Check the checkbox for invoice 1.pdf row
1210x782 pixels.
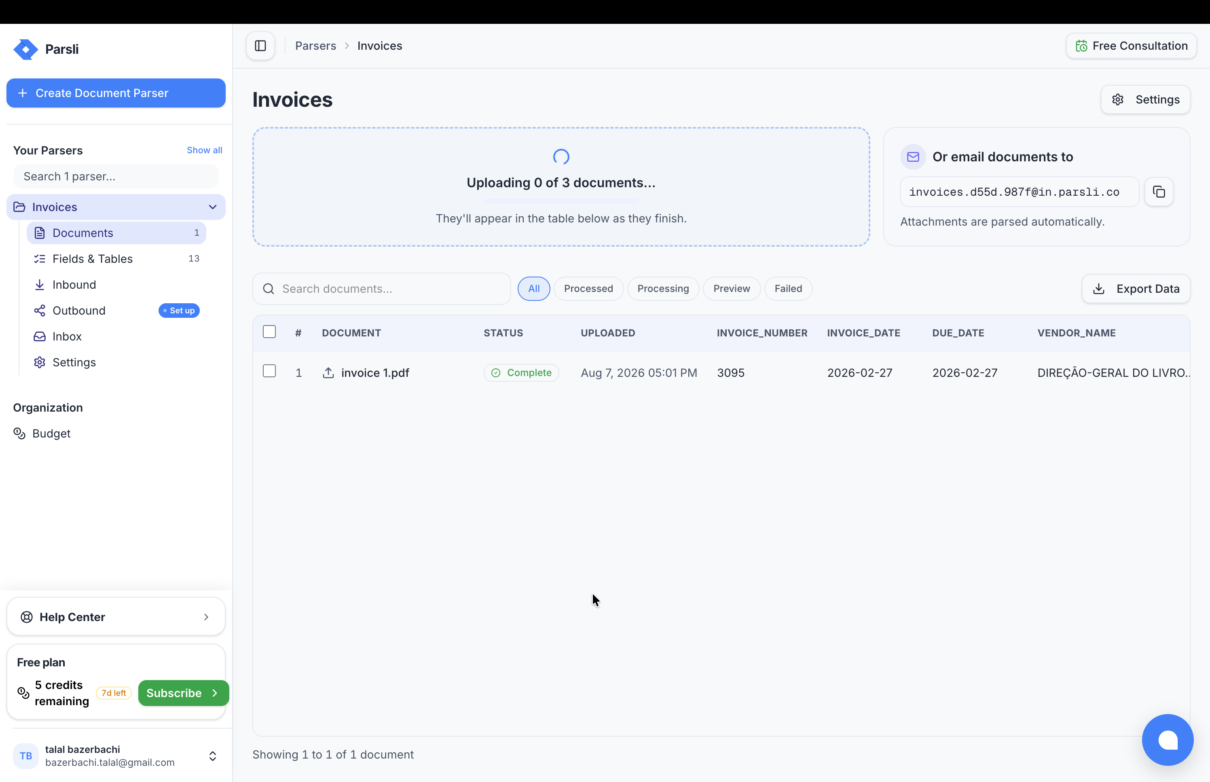(x=269, y=371)
